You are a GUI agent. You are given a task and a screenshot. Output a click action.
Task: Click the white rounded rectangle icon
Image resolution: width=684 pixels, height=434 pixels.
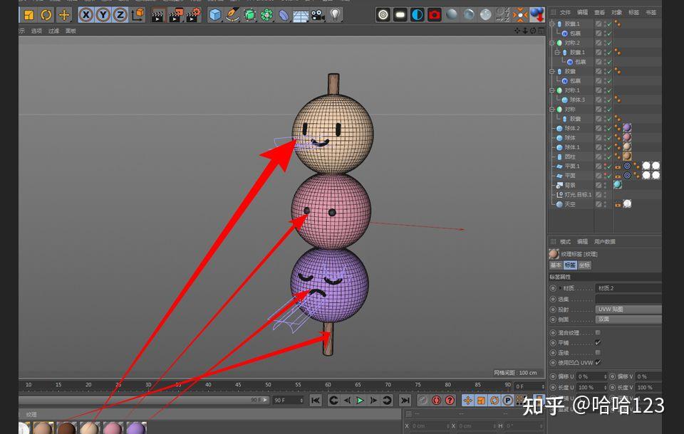[400, 15]
